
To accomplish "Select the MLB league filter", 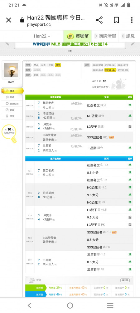I will click(36, 65).
